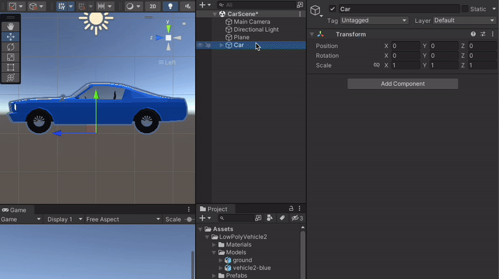Toggle 2D view mode
Image resolution: width=499 pixels, height=279 pixels.
[153, 6]
